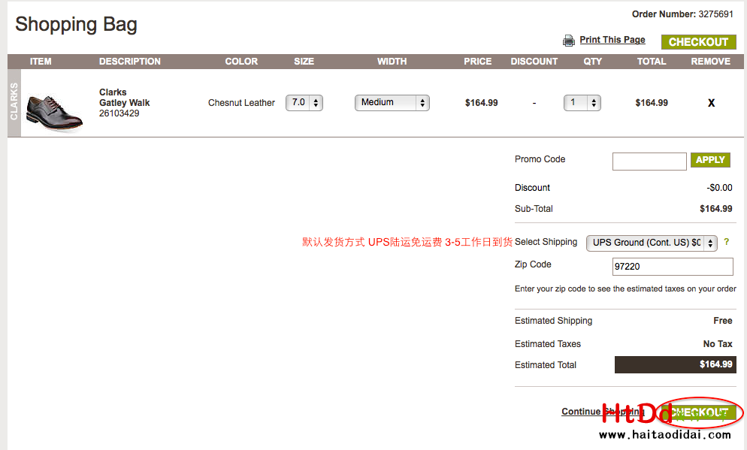Image resolution: width=747 pixels, height=450 pixels.
Task: Click the Sub-Total amount $164.99
Action: 715,209
